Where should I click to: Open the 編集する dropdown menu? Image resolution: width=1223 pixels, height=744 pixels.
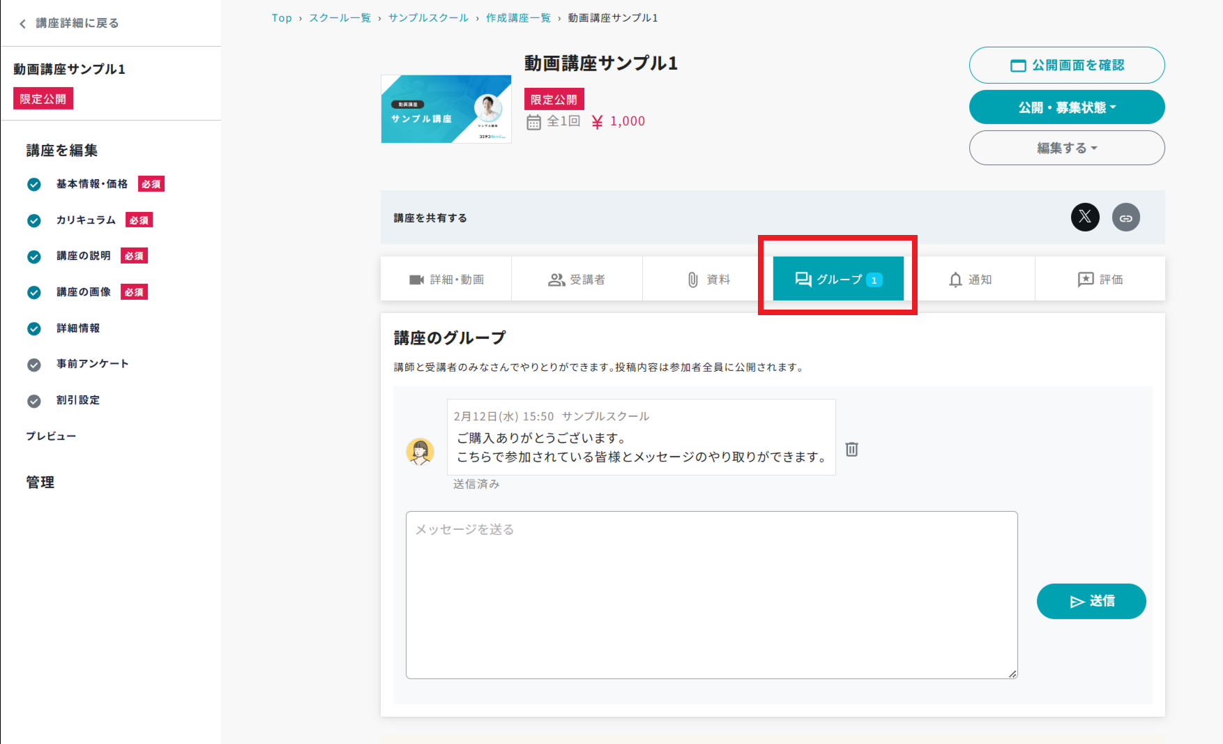click(1066, 148)
